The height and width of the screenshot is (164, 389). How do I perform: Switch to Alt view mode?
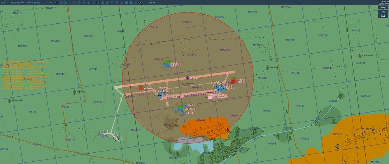click(x=383, y=12)
